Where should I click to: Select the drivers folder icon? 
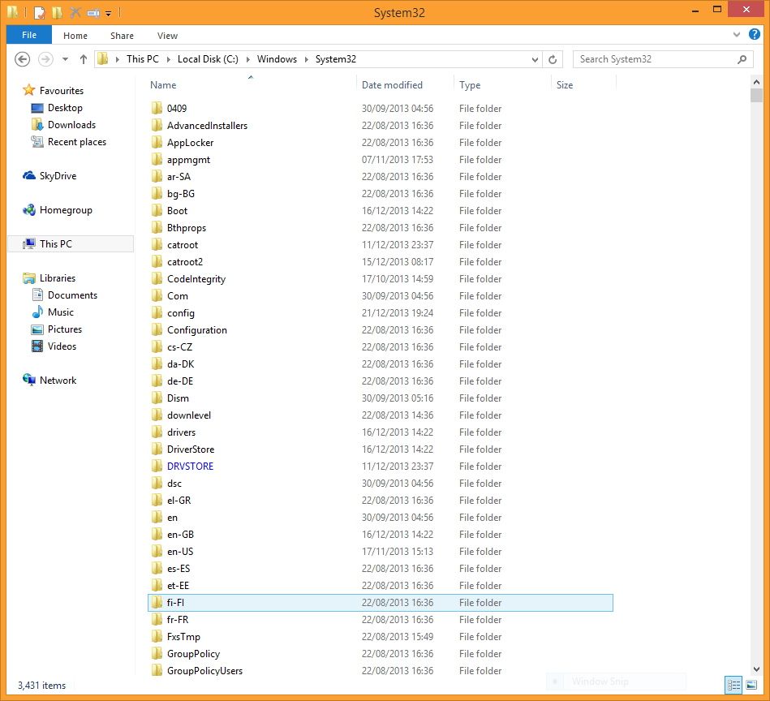coord(157,432)
